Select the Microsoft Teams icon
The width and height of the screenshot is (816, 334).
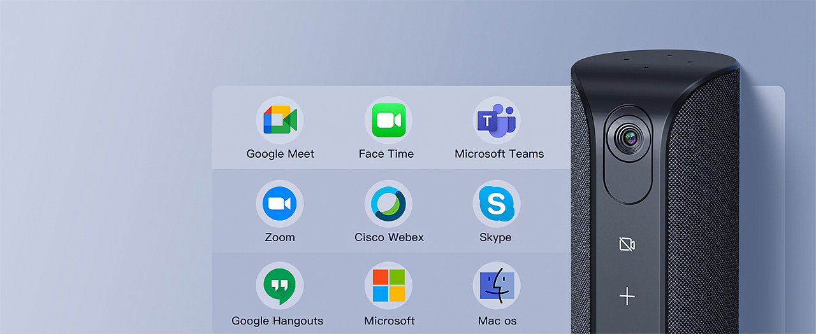point(497,120)
